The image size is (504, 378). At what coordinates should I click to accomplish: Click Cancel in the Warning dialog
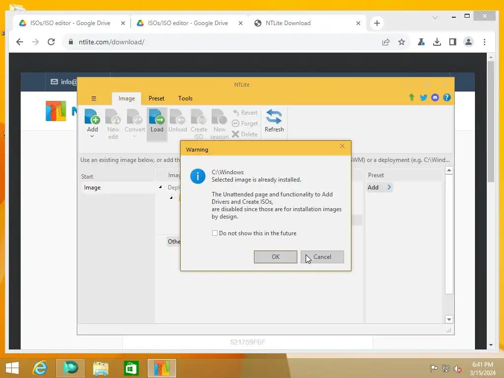click(322, 257)
